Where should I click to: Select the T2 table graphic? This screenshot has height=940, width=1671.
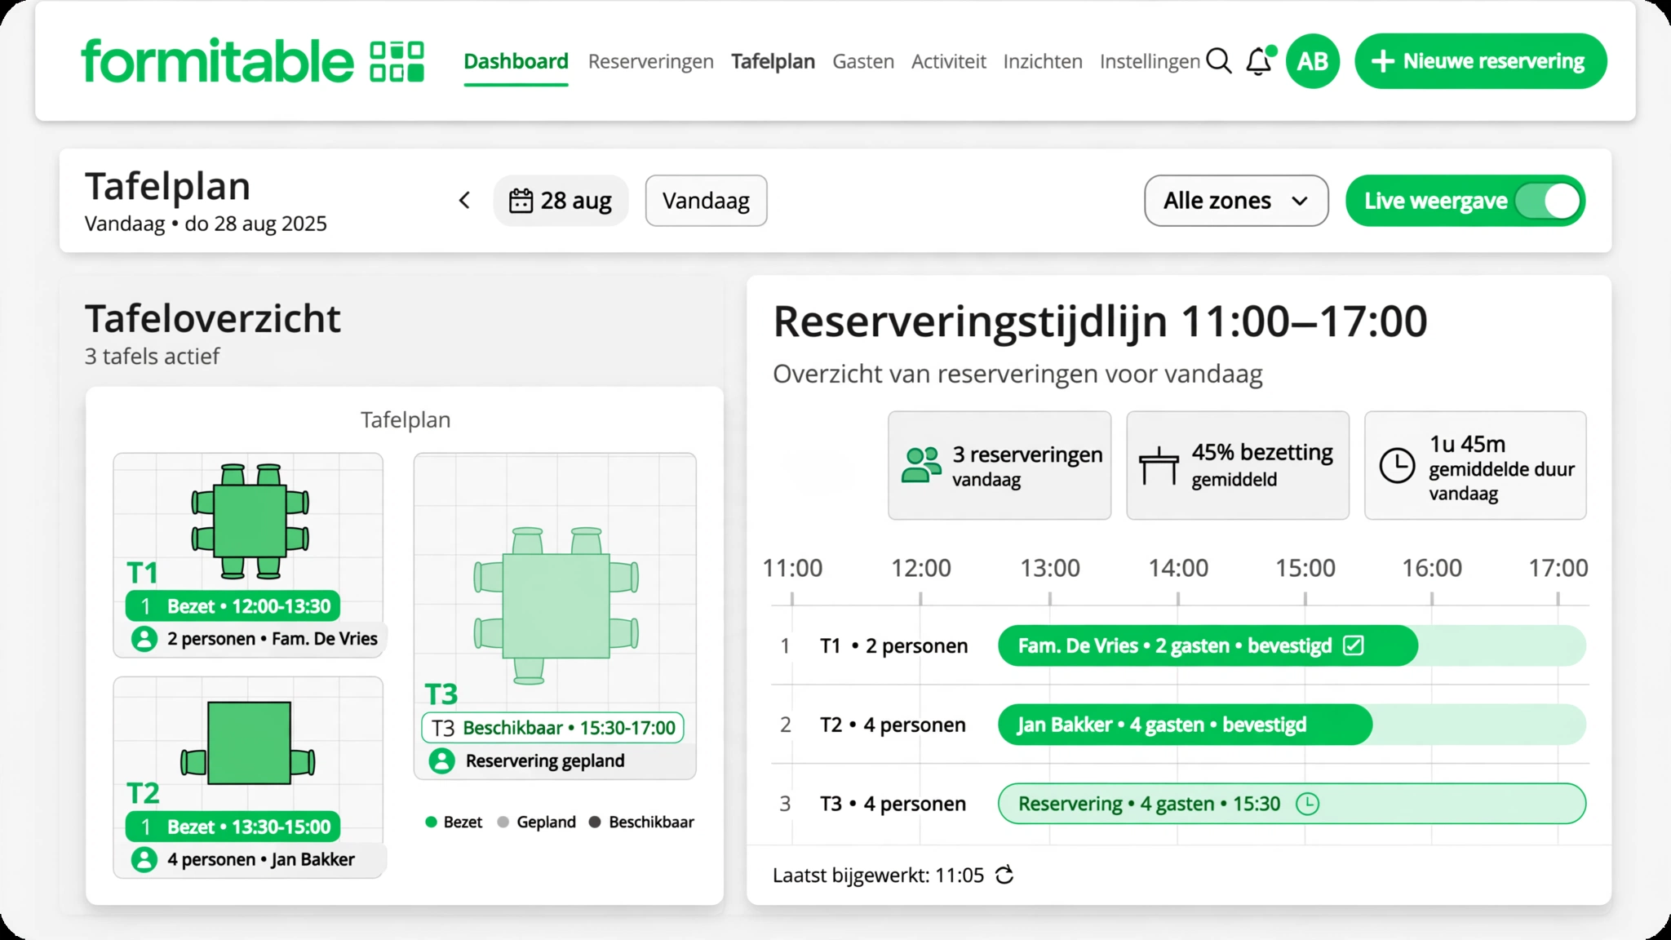[248, 743]
